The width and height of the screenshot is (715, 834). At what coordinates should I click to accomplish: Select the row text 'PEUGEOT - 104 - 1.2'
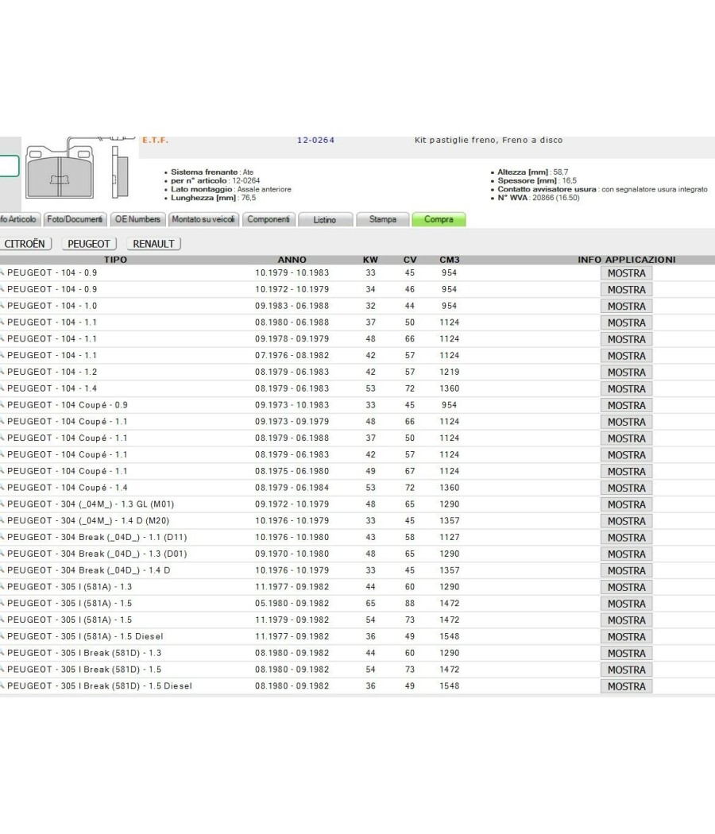coord(52,372)
